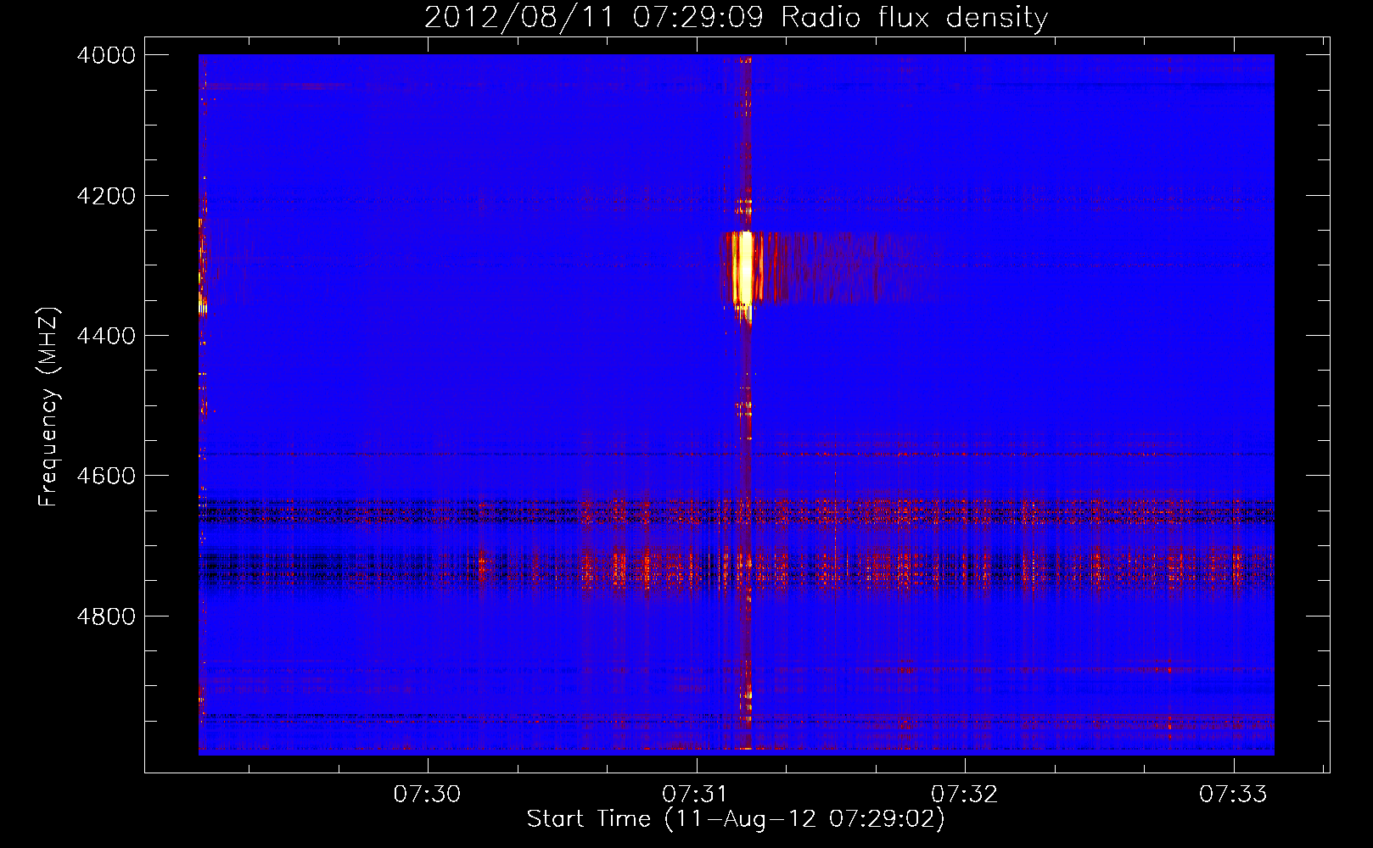Click the 'Start Time (11-Aug-12 07:29:02)' axis title

coord(736,820)
